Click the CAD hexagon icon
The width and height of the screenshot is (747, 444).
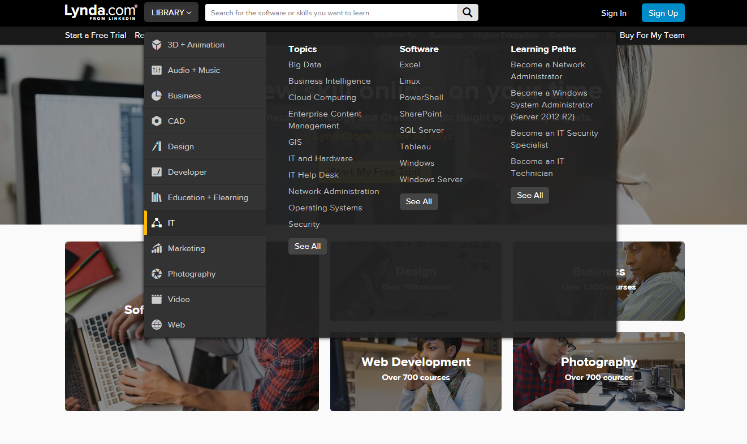tap(157, 121)
